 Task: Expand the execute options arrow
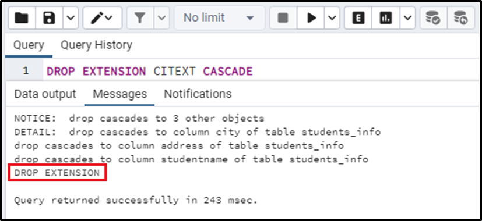(332, 18)
